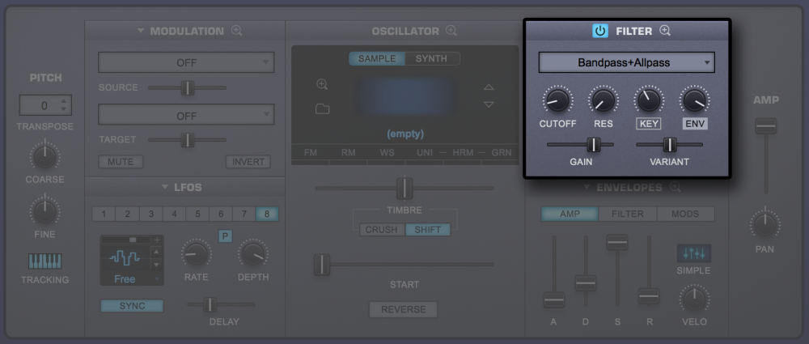Screen dimensions: 809x344
Task: Toggle the KEY label button
Action: [649, 124]
